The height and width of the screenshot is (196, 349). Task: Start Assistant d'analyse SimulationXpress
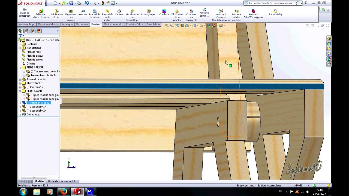point(221,16)
